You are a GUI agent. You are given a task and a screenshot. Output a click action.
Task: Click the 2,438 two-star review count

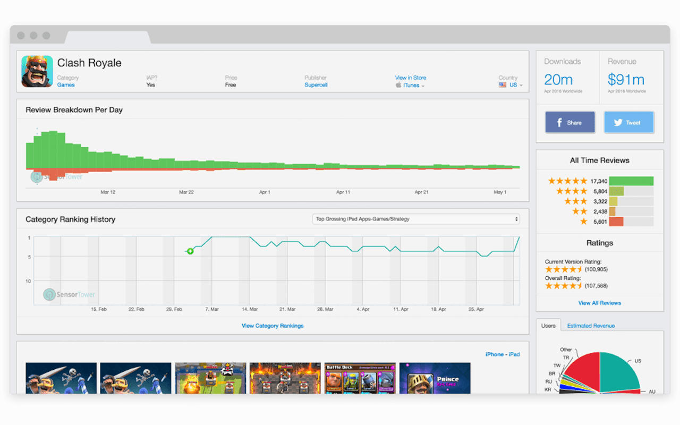(600, 211)
